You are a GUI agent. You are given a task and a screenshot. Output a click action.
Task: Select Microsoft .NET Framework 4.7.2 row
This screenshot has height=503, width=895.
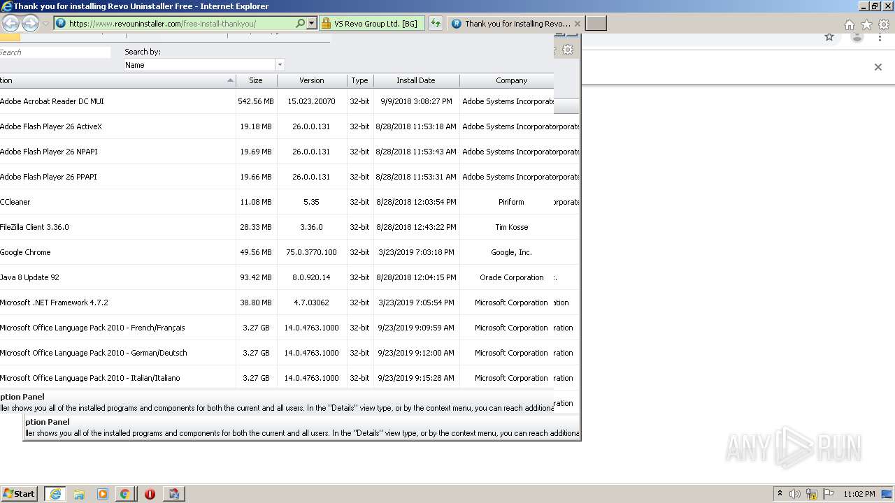(x=277, y=302)
